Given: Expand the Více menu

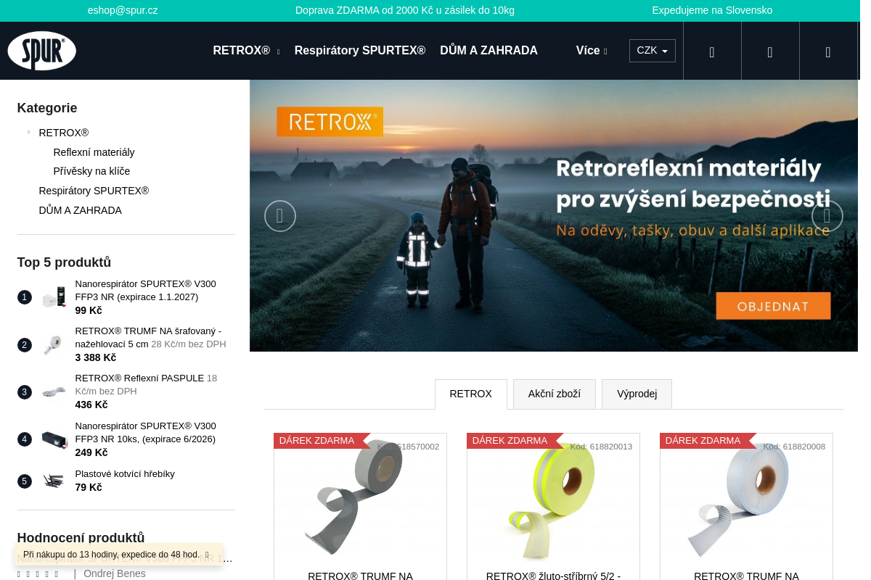Looking at the screenshot, I should (591, 51).
